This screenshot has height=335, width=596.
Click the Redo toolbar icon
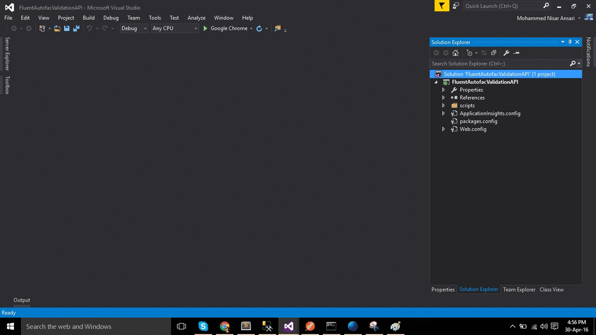[104, 28]
